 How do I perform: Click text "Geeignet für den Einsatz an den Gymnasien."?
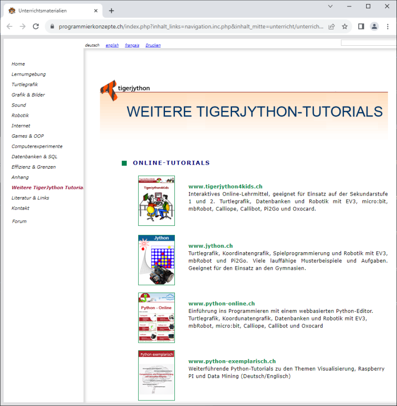coord(247,268)
